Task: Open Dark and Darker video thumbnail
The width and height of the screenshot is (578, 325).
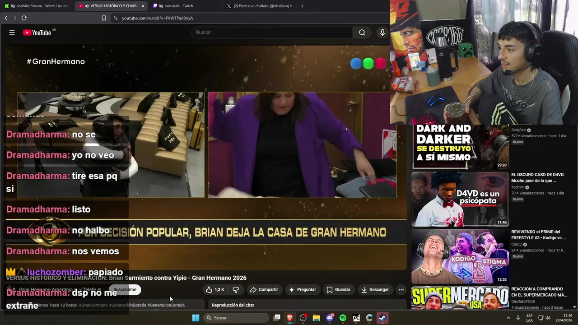Action: 460,147
